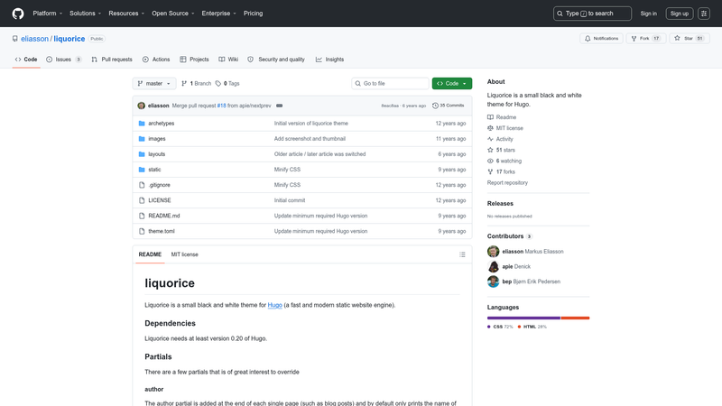722x406 pixels.
Task: Click apie's contributor avatar
Action: (493, 266)
